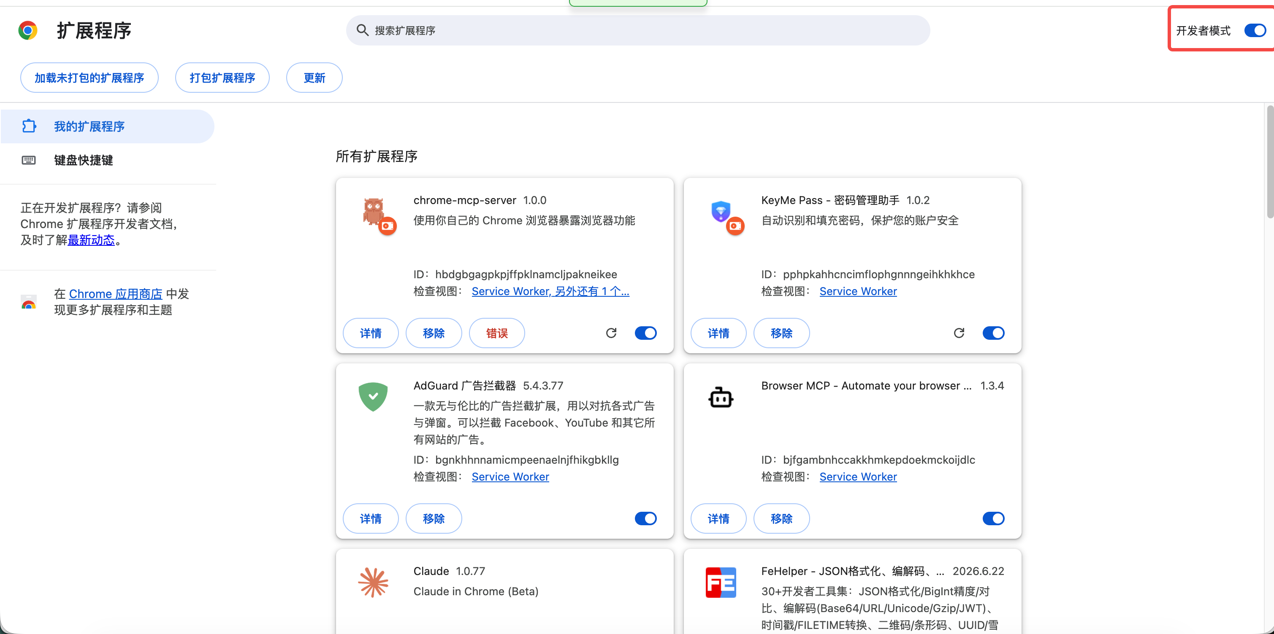Open chrome-mcp-server Service Worker link
Viewport: 1274px width, 634px height.
point(550,291)
